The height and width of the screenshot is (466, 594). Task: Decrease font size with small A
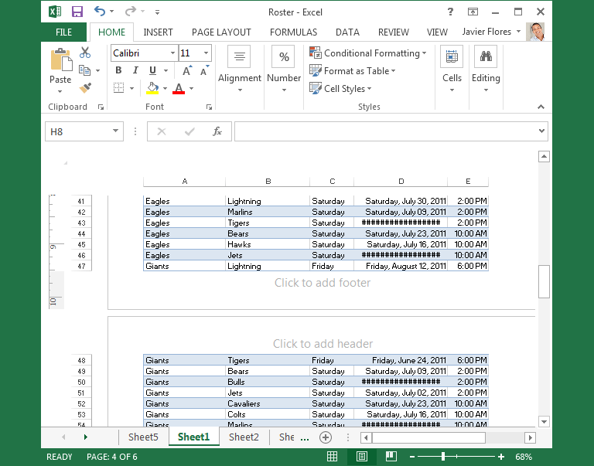[x=204, y=71]
